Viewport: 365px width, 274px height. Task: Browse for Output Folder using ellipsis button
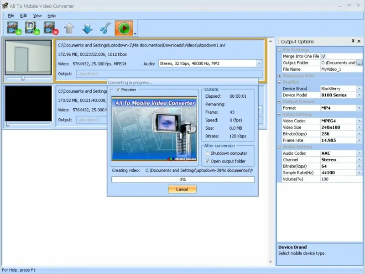pyautogui.click(x=360, y=63)
